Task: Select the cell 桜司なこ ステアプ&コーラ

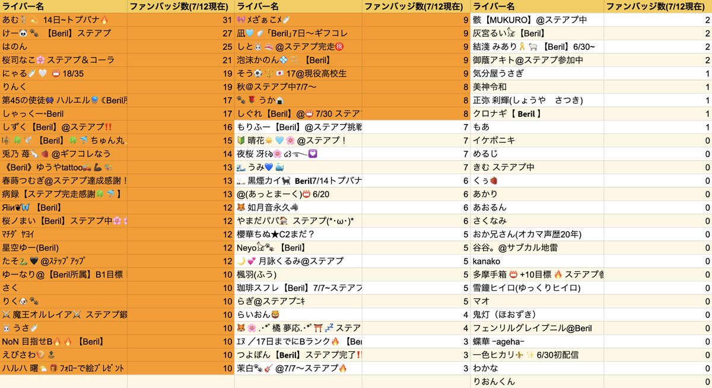Action: [x=63, y=60]
